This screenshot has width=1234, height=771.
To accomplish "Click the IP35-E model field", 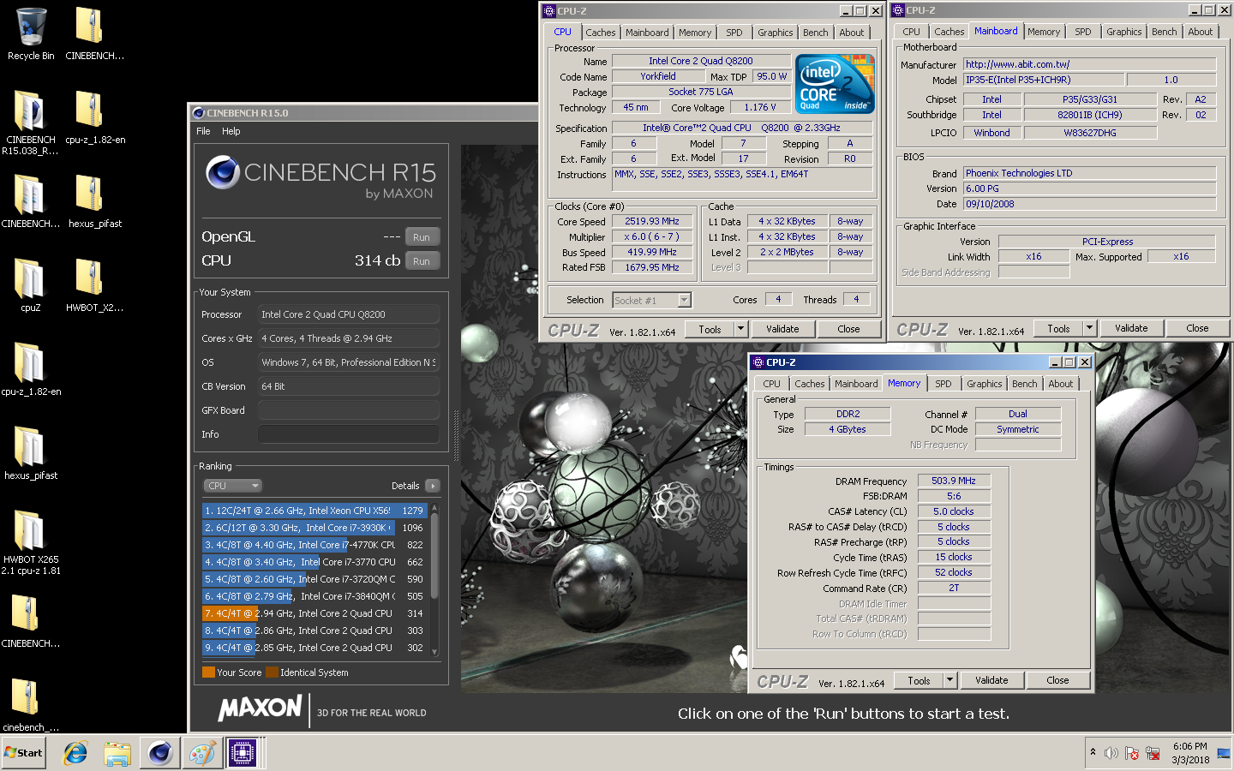I will 1043,80.
